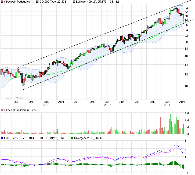Click the price axis value 20

186,42
